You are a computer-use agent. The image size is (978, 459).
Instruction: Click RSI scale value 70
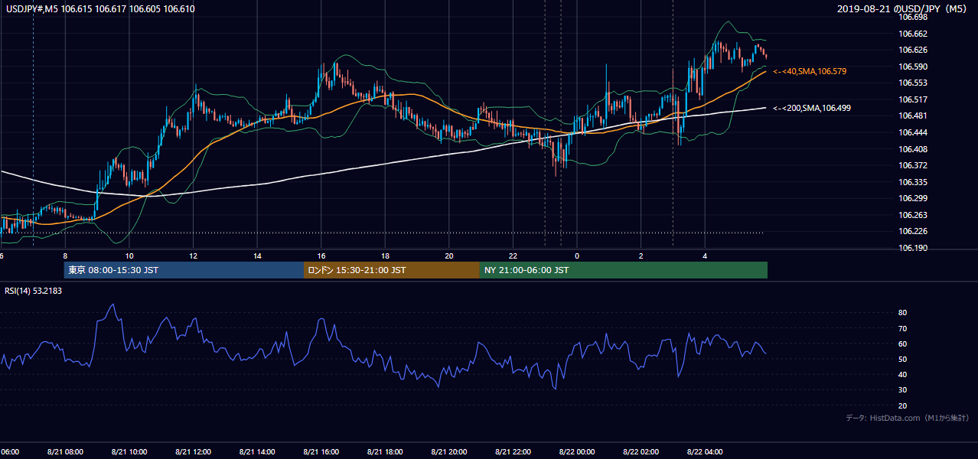pyautogui.click(x=903, y=328)
